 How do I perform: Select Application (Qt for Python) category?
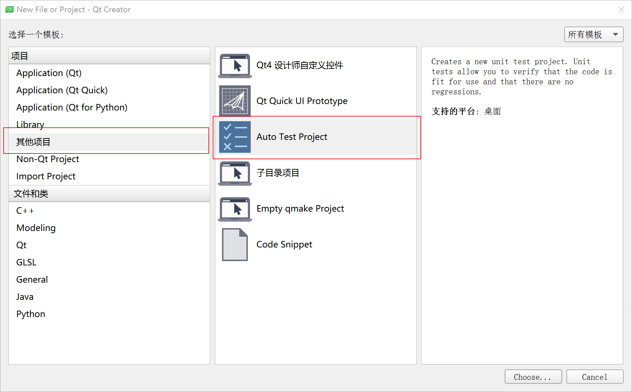pos(109,108)
